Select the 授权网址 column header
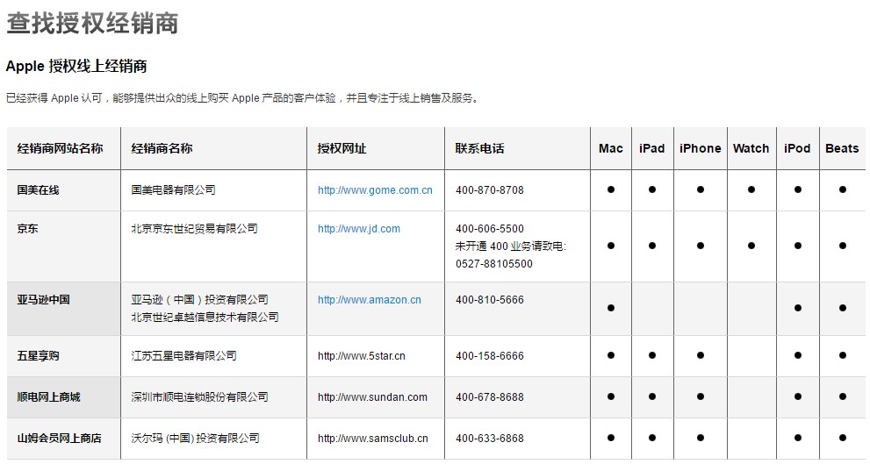 [x=342, y=148]
